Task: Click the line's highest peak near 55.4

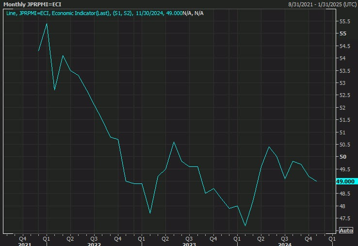Action: [47, 24]
